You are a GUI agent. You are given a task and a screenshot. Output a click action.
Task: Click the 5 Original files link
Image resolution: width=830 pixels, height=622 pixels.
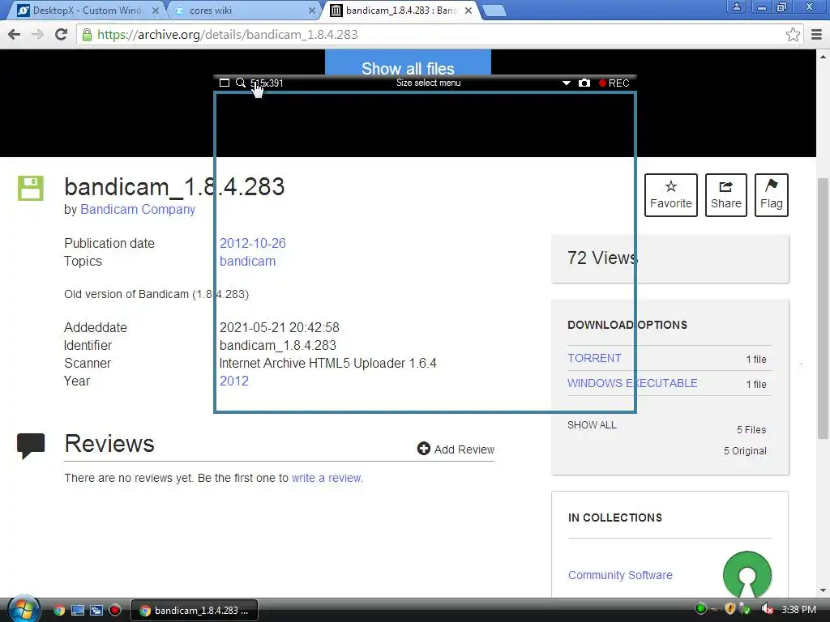pos(745,450)
